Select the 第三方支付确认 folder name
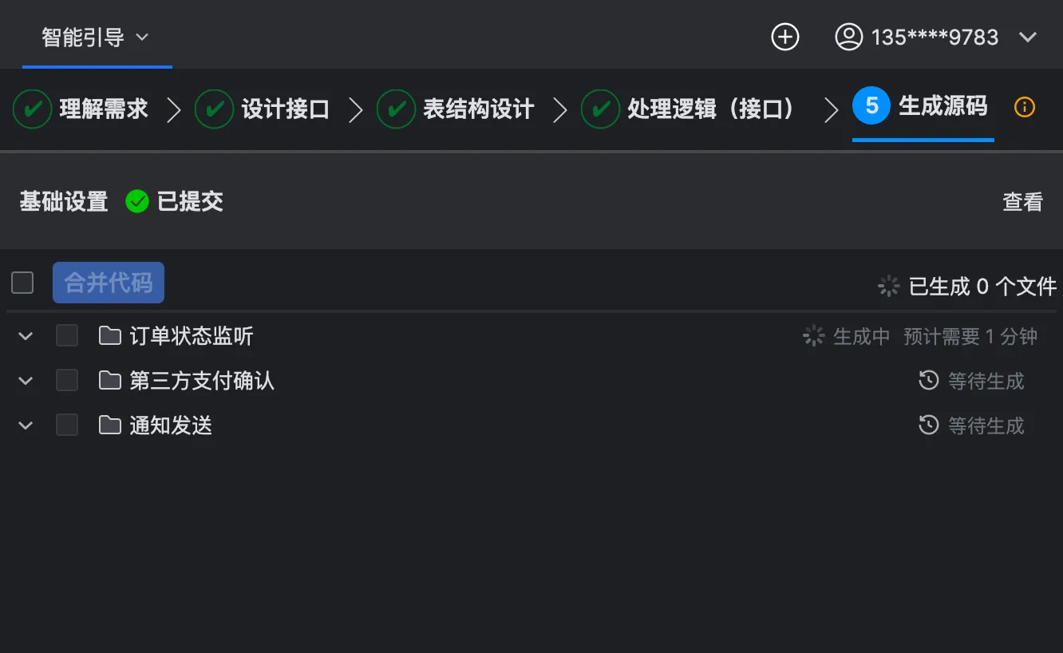Image resolution: width=1063 pixels, height=653 pixels. pyautogui.click(x=202, y=381)
